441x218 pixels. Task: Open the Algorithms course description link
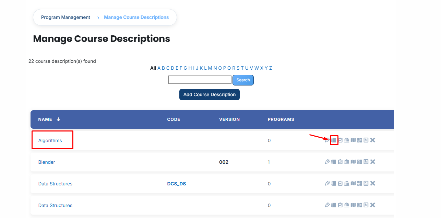(50, 140)
